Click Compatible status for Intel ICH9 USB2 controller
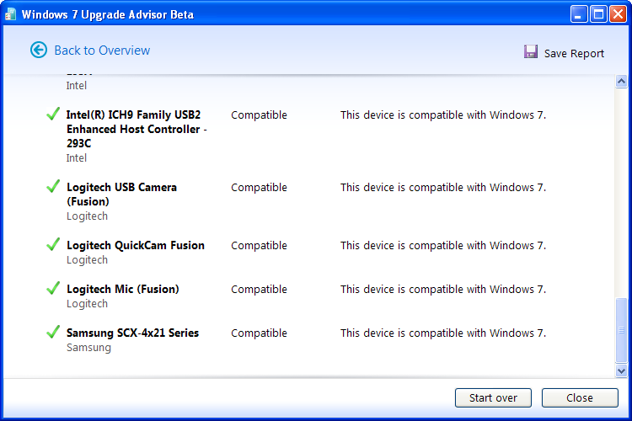 pos(259,115)
